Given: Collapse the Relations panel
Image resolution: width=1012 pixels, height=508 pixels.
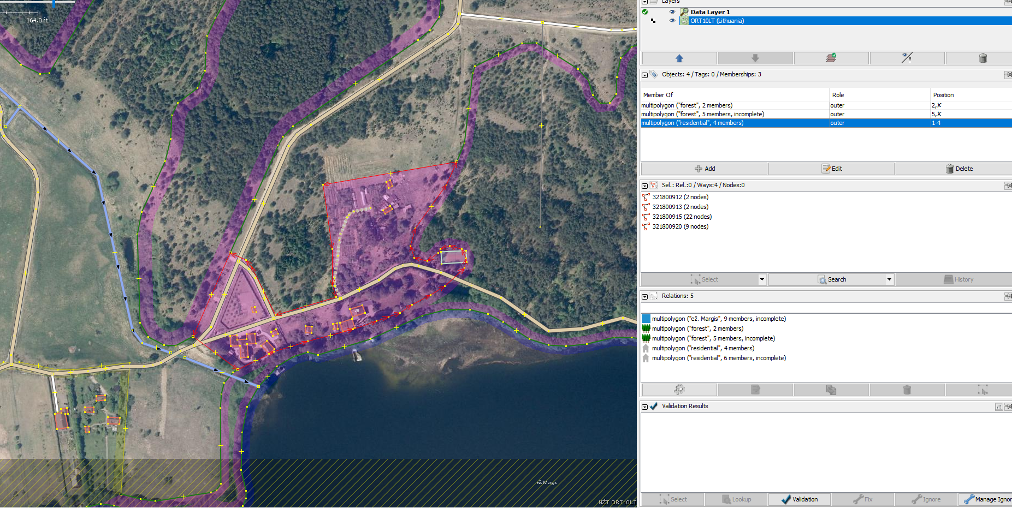Looking at the screenshot, I should point(644,296).
